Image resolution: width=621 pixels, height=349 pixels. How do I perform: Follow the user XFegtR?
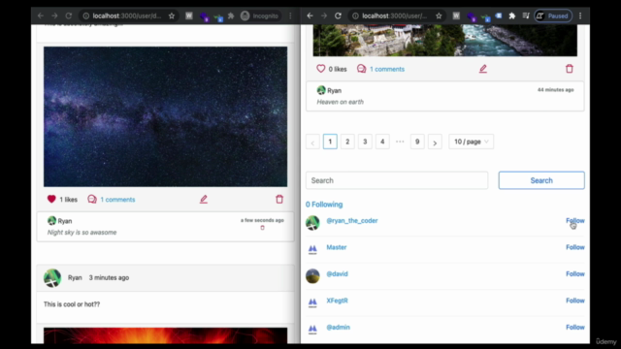coord(575,301)
